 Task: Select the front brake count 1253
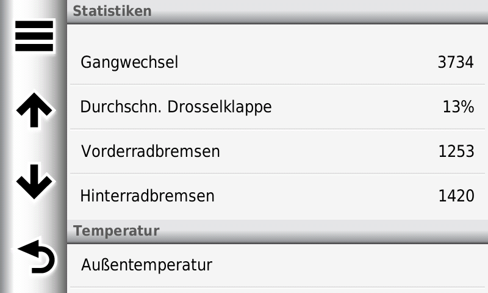tap(456, 151)
